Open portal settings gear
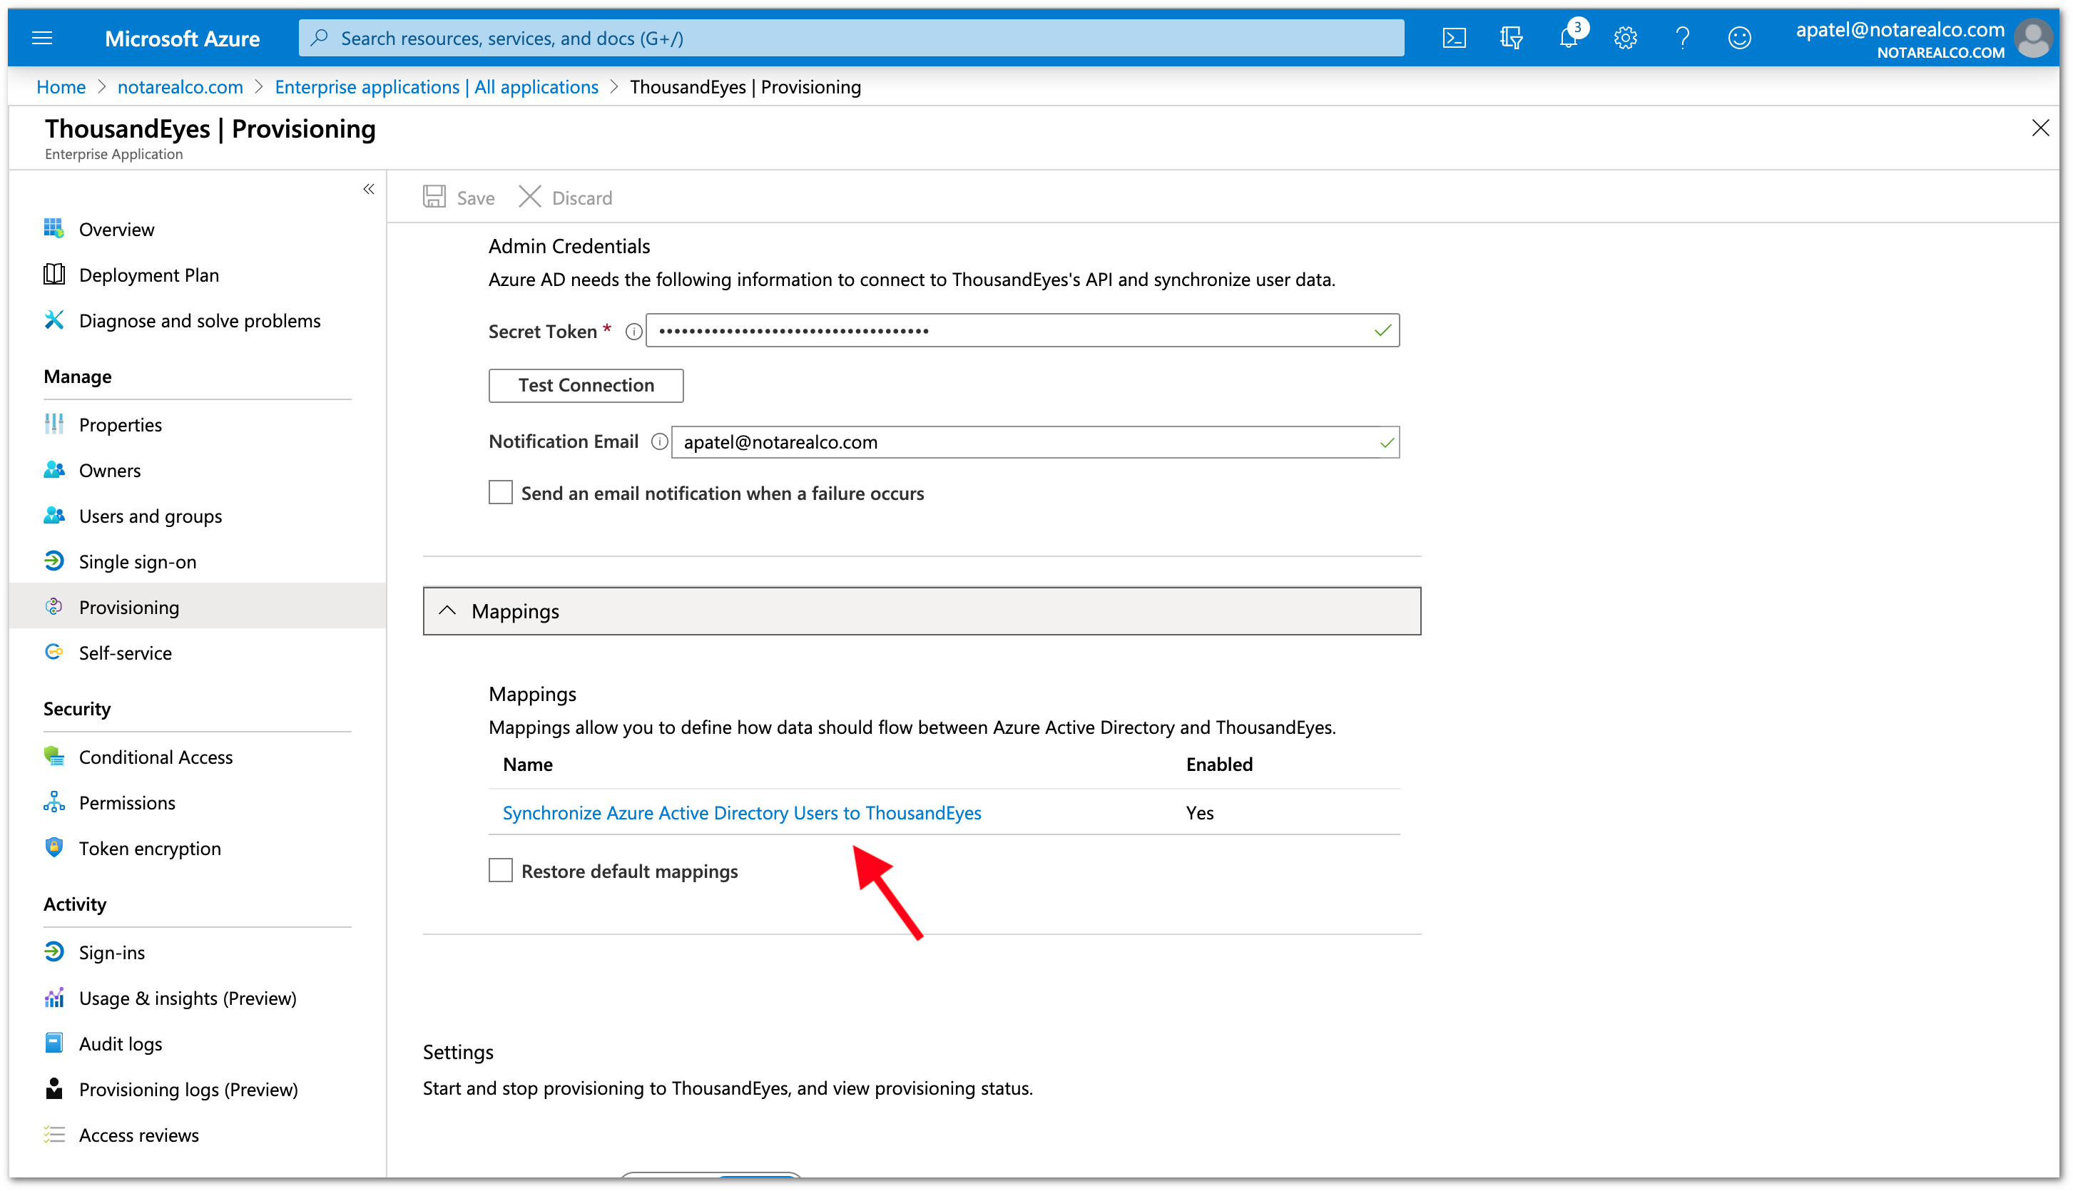The height and width of the screenshot is (1191, 2073). pos(1625,38)
